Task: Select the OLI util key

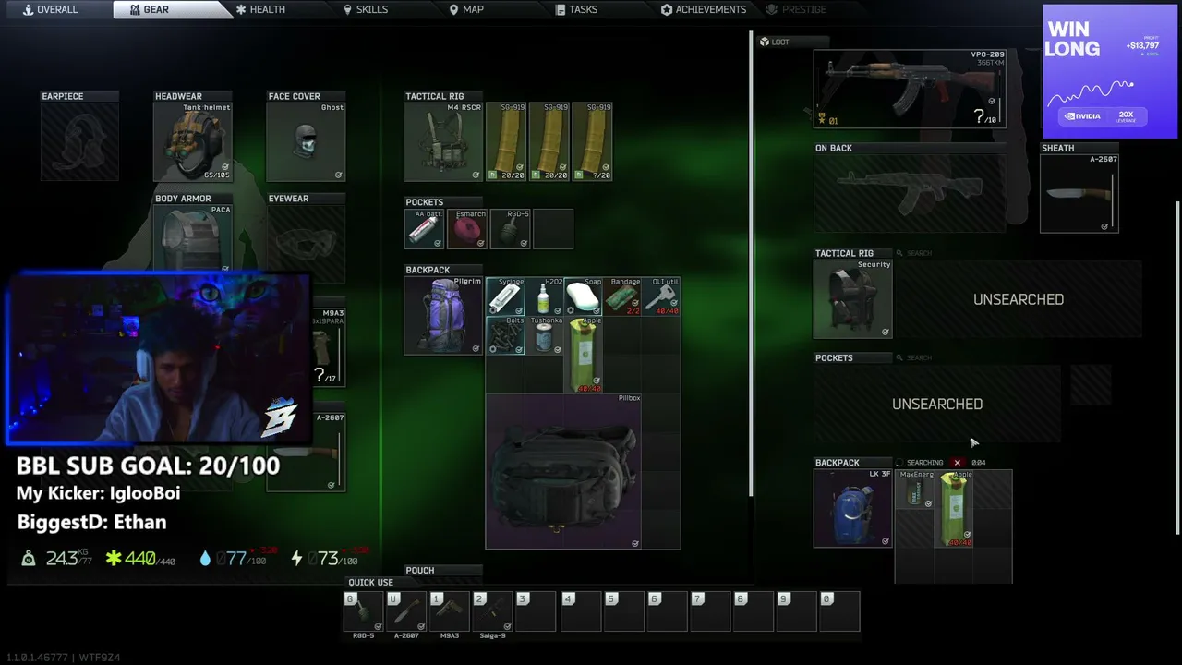Action: point(661,296)
